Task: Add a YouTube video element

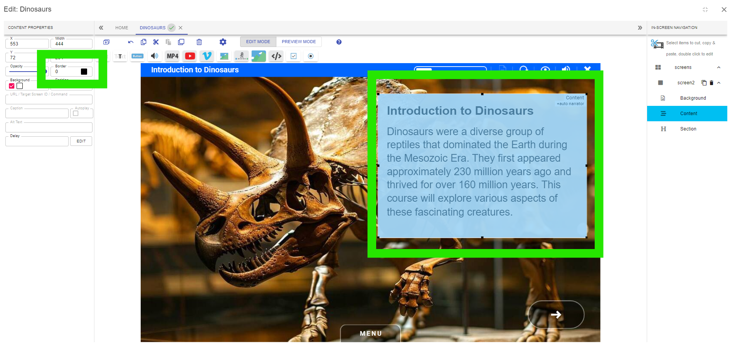Action: (190, 56)
